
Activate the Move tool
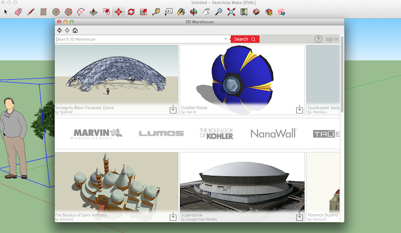(118, 12)
